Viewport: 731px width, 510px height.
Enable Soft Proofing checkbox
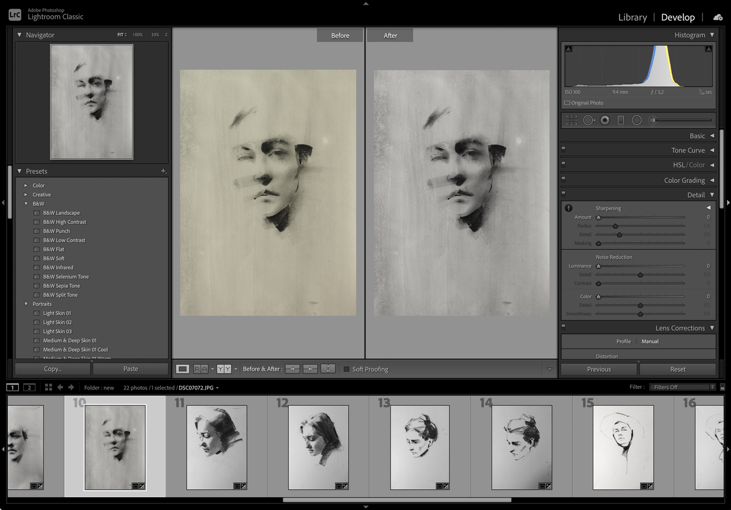(x=347, y=369)
